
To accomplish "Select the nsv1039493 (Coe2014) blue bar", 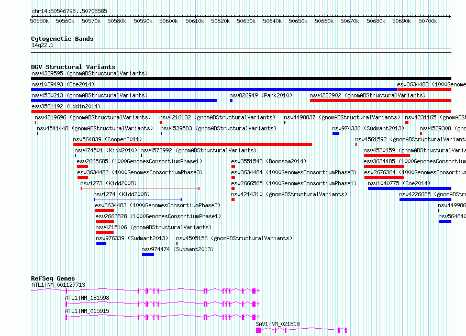I will pos(214,89).
